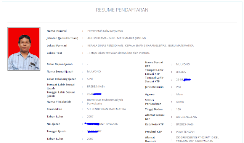Image resolution: width=244 pixels, height=143 pixels.
Task: Select the 'Tanggal Lahir Sesuai Ijazah' label
Action: click(x=61, y=94)
